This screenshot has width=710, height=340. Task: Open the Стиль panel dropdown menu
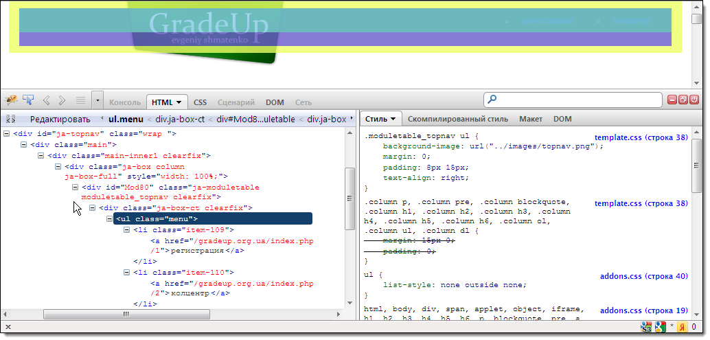[x=393, y=120]
